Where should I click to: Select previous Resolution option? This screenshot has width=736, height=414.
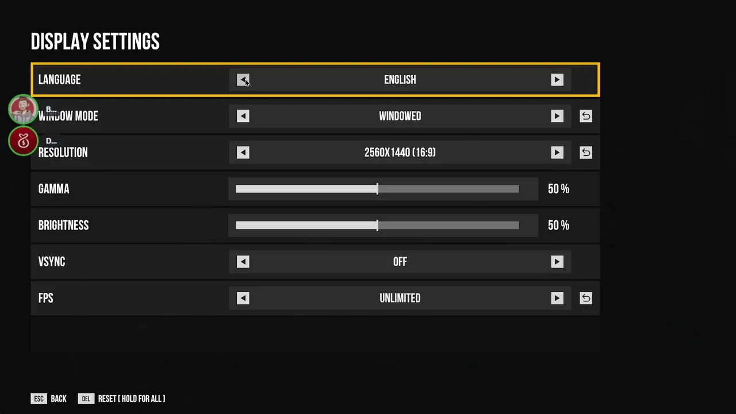click(x=243, y=152)
